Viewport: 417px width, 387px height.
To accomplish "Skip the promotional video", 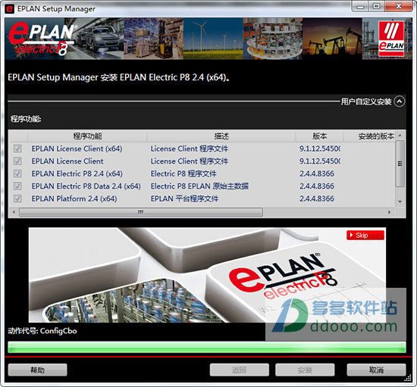I will click(x=365, y=235).
